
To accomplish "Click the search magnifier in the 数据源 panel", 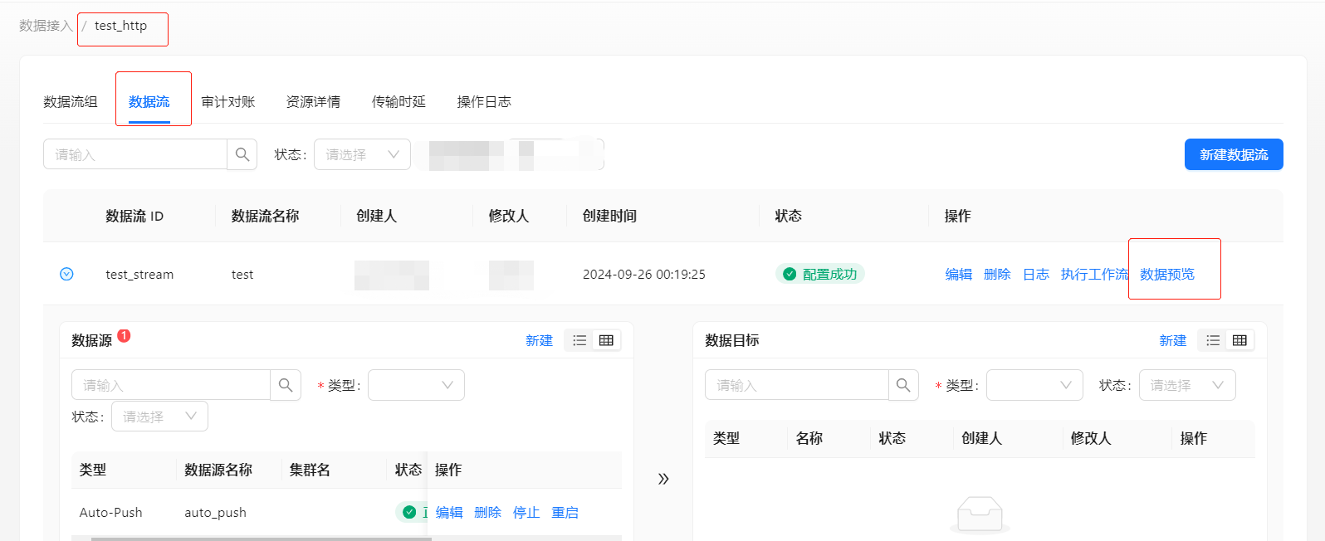I will [x=286, y=385].
